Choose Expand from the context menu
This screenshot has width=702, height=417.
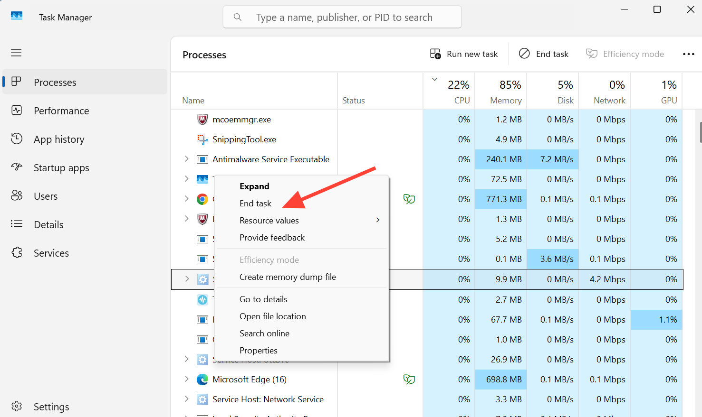click(x=254, y=186)
